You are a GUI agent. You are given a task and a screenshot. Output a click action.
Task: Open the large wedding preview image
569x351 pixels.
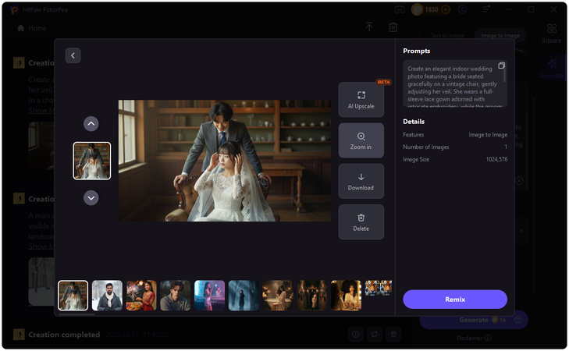pyautogui.click(x=225, y=161)
